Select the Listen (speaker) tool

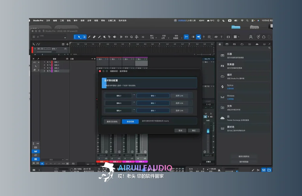(x=114, y=37)
